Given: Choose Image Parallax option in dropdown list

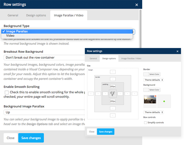Looking at the screenshot, I should 67,31.
